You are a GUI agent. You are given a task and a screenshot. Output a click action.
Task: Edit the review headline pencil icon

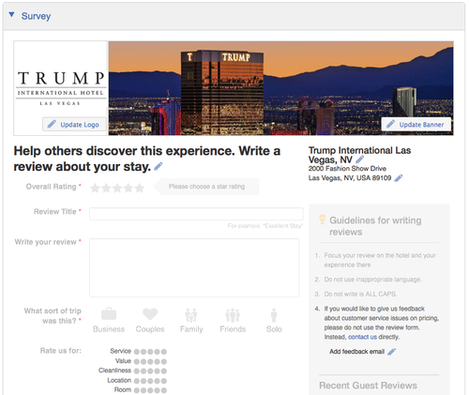pos(159,166)
